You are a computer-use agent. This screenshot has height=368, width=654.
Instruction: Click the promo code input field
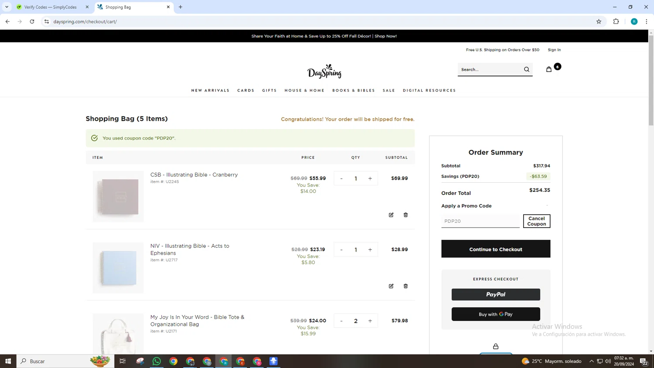tap(480, 221)
